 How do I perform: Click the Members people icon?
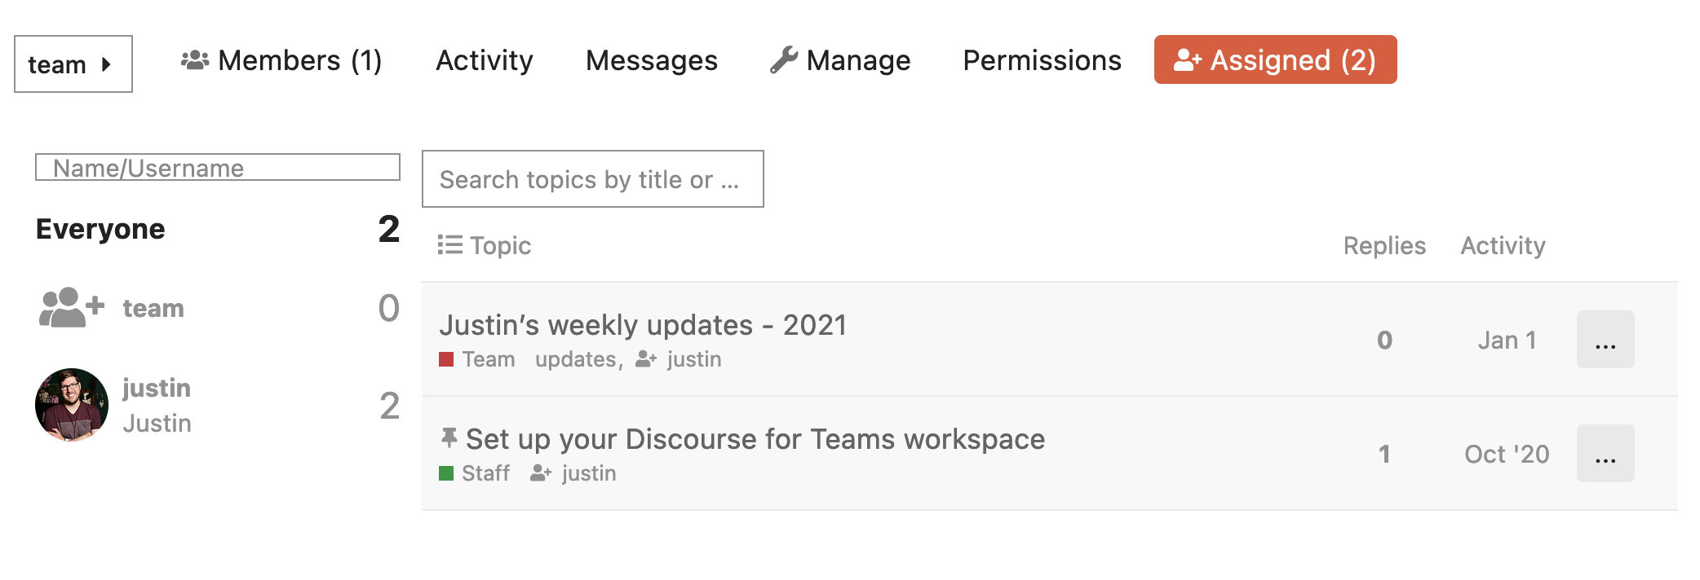click(x=194, y=59)
